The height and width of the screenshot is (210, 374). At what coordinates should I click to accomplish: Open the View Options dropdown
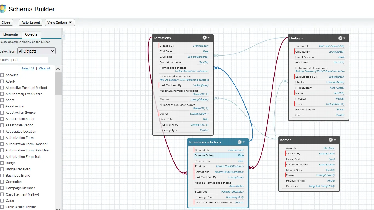[x=60, y=22]
